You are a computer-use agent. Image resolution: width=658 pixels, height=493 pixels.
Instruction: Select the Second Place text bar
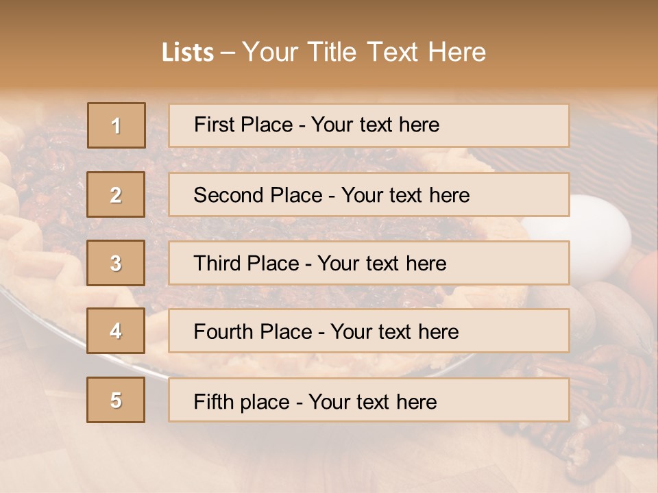(369, 194)
